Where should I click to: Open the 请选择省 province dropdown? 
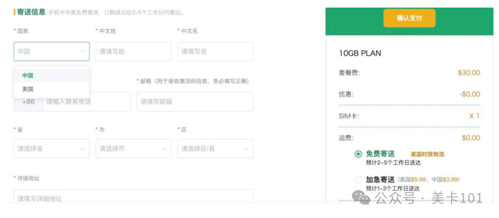(52, 149)
